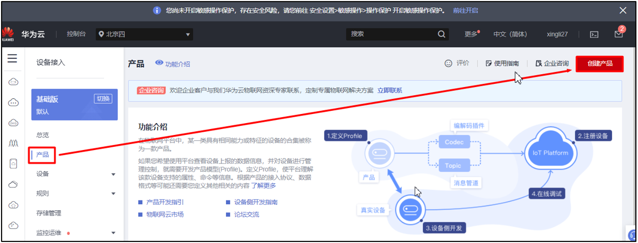
Task: Click the 消息管道 label
Action: 465,183
